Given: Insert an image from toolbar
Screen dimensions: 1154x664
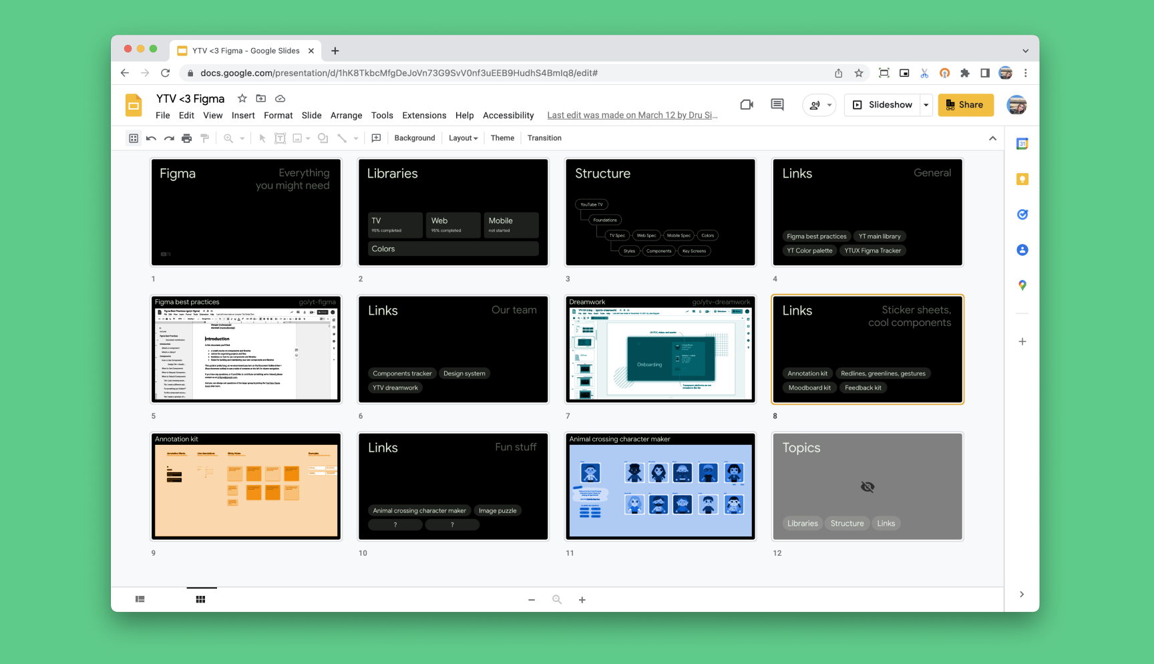Looking at the screenshot, I should [298, 138].
